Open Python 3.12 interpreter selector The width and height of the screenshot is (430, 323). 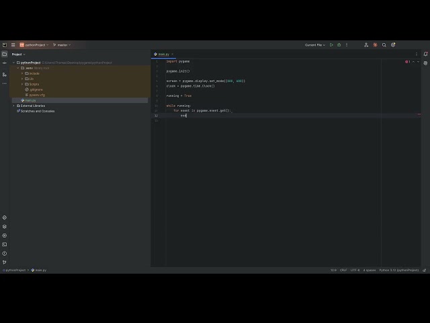(399, 271)
